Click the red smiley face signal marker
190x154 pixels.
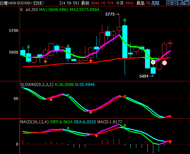point(164,63)
